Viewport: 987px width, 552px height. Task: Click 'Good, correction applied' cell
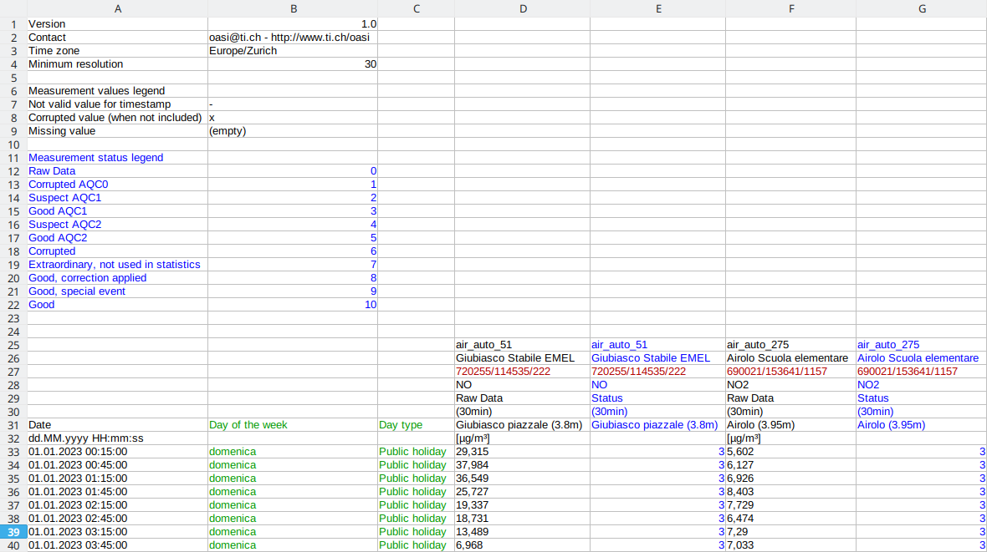[x=117, y=278]
